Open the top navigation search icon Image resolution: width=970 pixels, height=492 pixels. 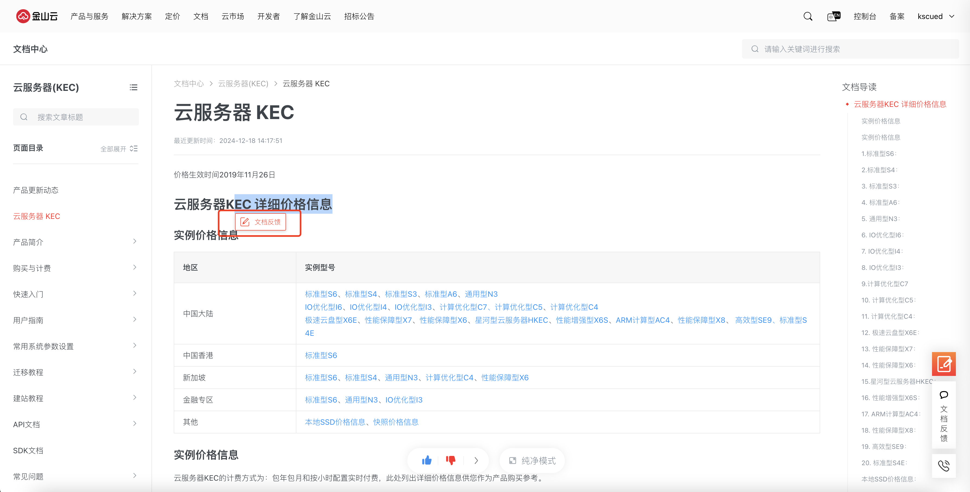[x=807, y=16]
